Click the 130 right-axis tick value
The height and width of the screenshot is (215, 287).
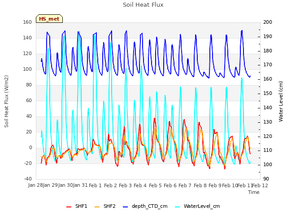[x=268, y=122]
